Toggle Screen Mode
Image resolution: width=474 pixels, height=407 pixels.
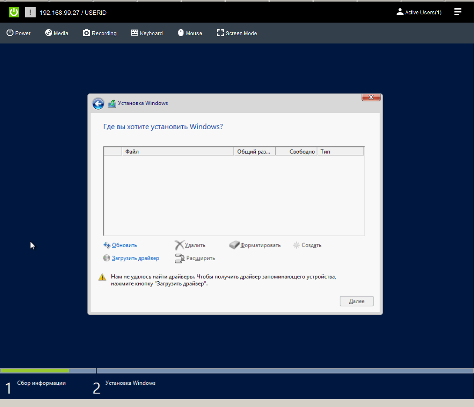(x=237, y=33)
